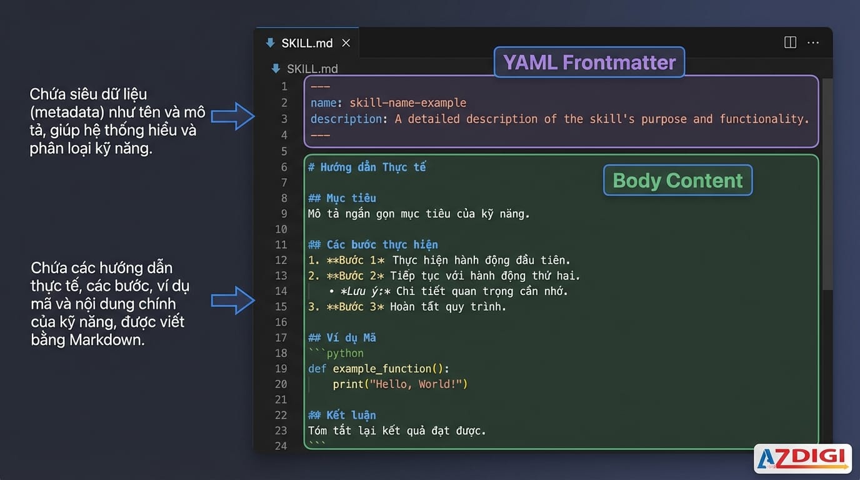Select the SKILL.md editor tab
Viewport: 860px width, 480px height.
coord(307,43)
